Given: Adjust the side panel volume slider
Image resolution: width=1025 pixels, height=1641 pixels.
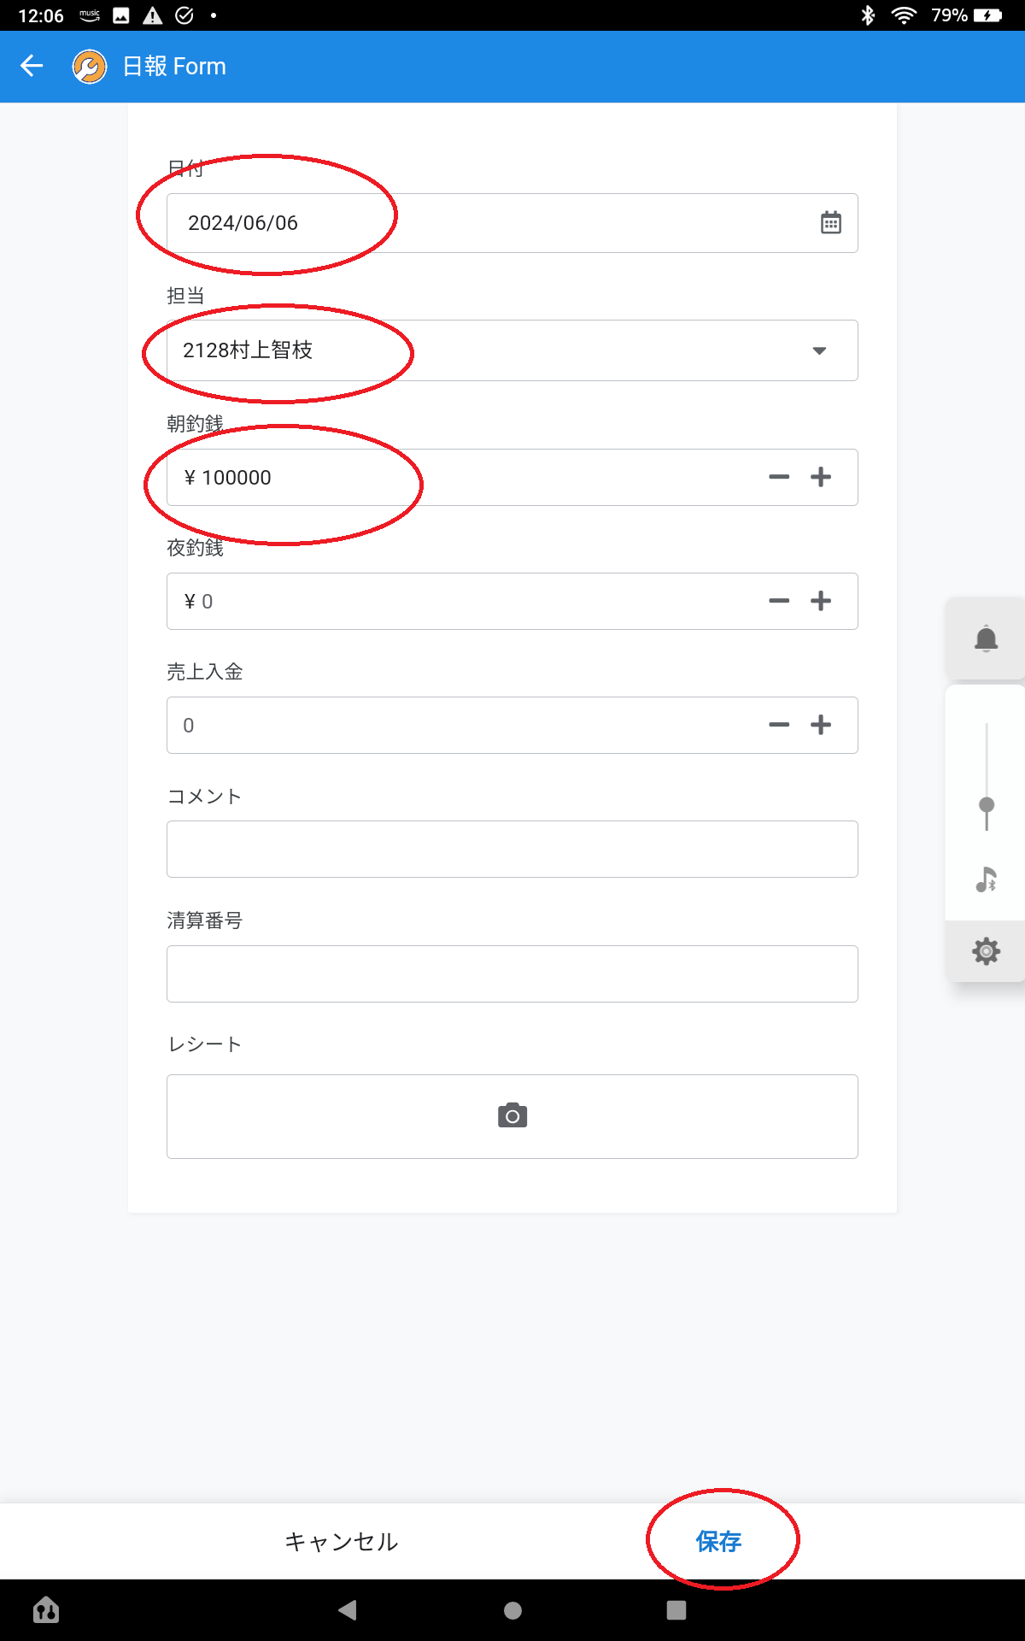Looking at the screenshot, I should [987, 805].
